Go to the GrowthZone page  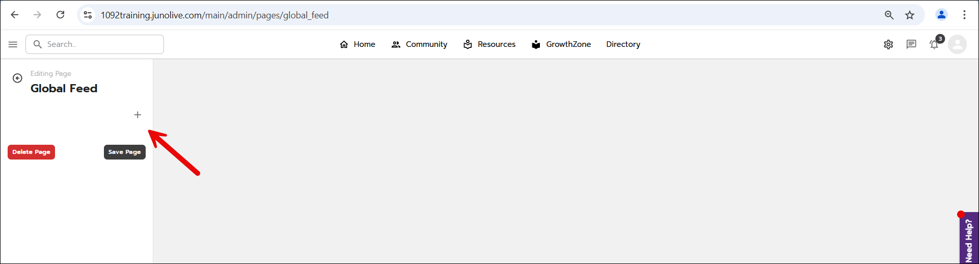tap(561, 44)
